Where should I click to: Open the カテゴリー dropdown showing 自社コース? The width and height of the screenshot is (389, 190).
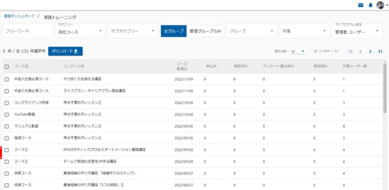click(80, 31)
